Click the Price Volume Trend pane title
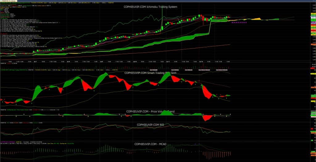 coord(150,111)
